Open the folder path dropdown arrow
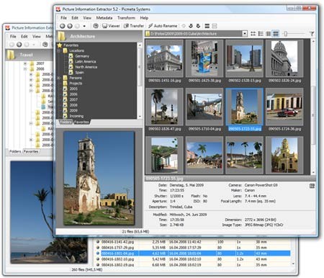 245,34
